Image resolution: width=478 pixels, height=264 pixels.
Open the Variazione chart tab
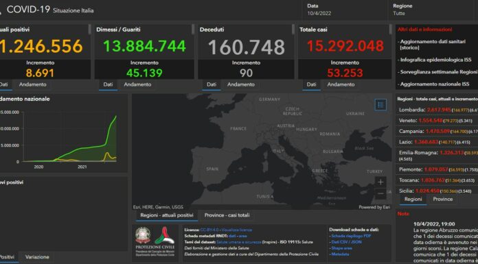click(x=37, y=257)
